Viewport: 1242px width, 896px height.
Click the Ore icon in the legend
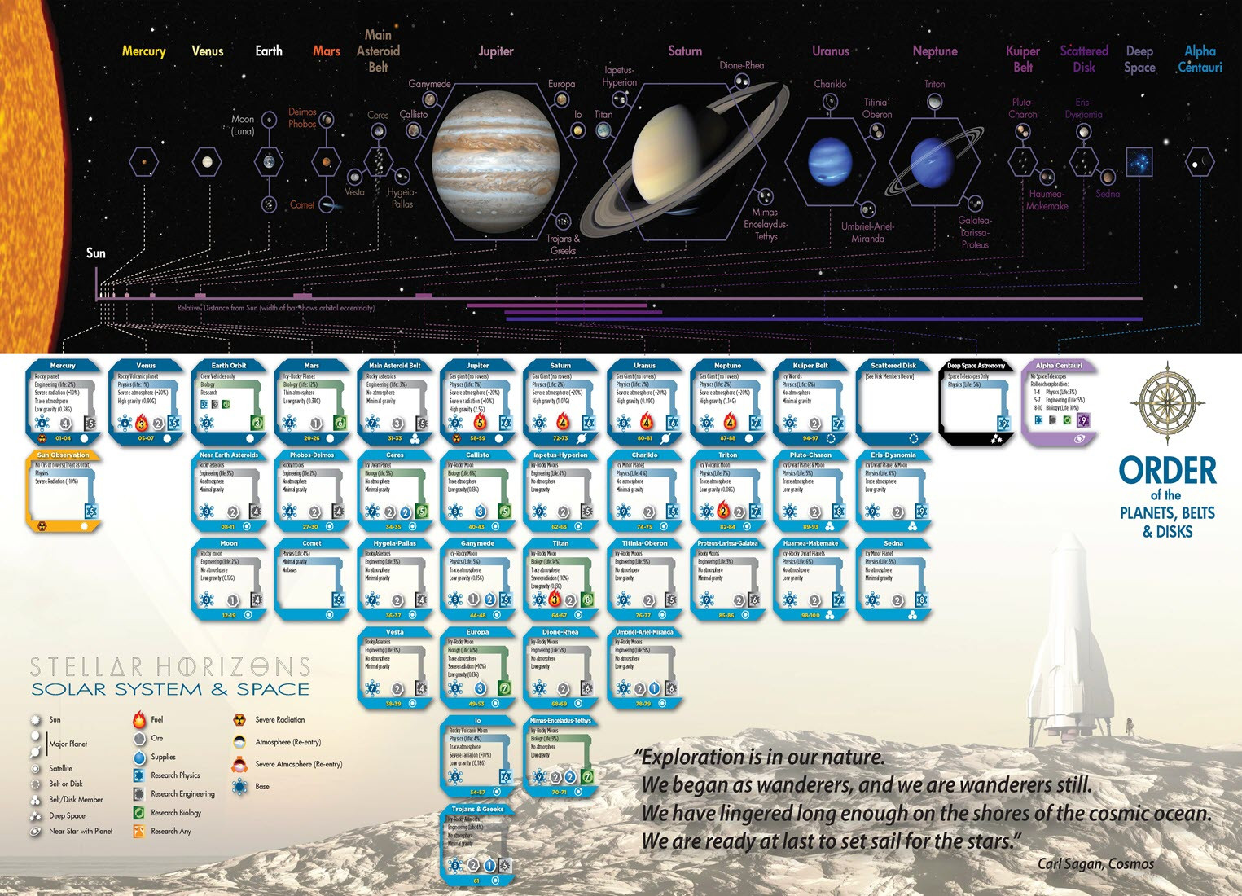click(x=139, y=738)
